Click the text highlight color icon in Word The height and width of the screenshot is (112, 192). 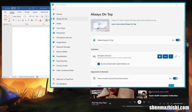[x=36, y=20]
